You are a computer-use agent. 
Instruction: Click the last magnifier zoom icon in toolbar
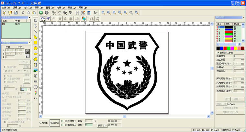[x=137, y=13]
